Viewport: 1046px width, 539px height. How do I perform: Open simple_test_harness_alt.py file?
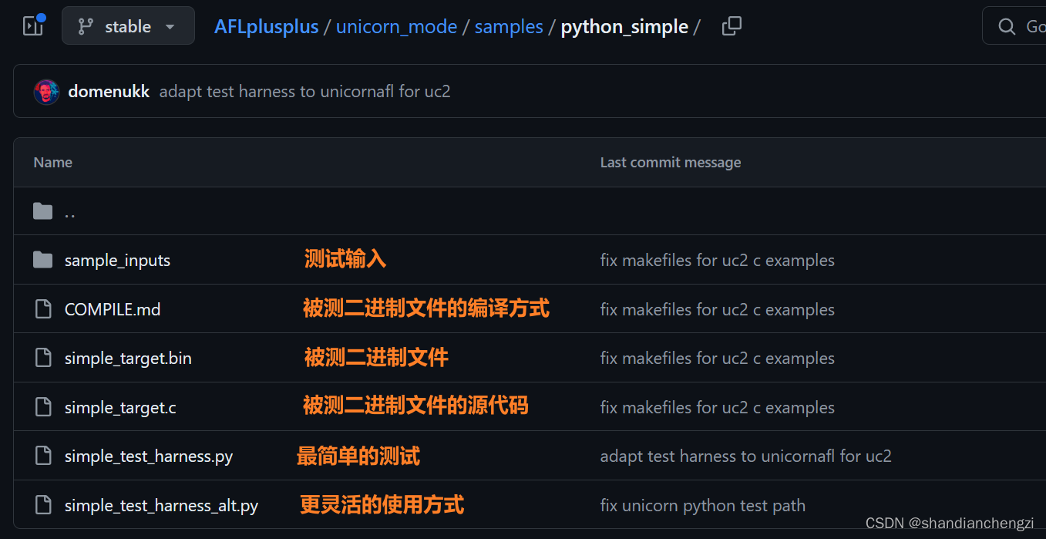[161, 505]
